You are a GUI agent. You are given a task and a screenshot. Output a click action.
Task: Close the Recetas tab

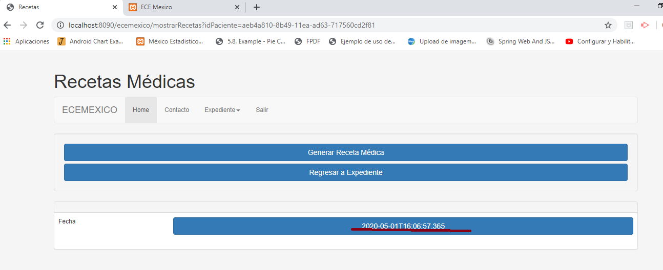(x=114, y=7)
